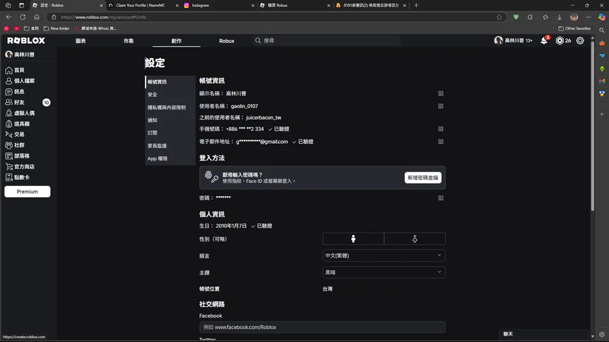The width and height of the screenshot is (609, 342).
Task: Open the settings gear icon in Roblox header
Action: [580, 41]
